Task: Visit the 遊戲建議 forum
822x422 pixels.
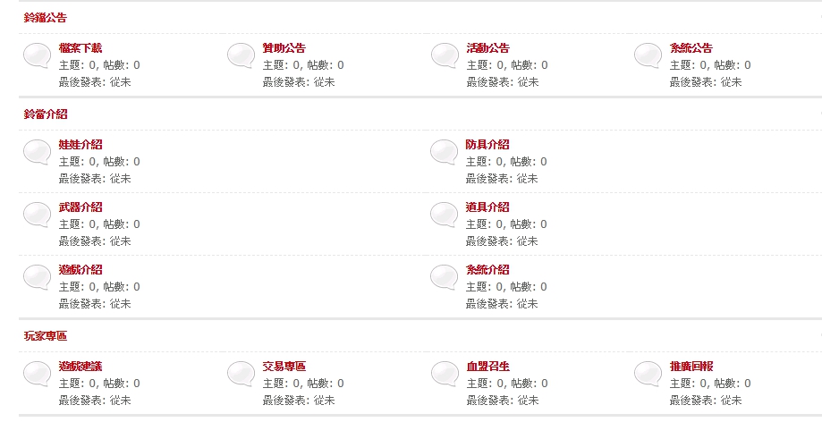Action: click(81, 367)
